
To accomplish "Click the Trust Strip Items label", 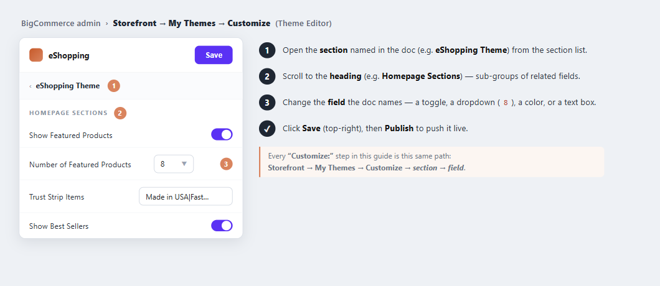I will tap(57, 197).
